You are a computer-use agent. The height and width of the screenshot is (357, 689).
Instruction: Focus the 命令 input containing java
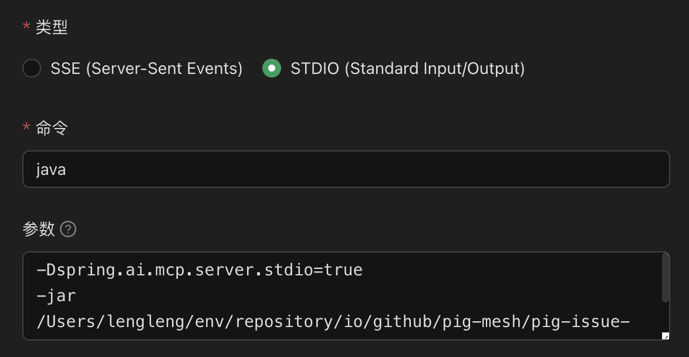[346, 169]
